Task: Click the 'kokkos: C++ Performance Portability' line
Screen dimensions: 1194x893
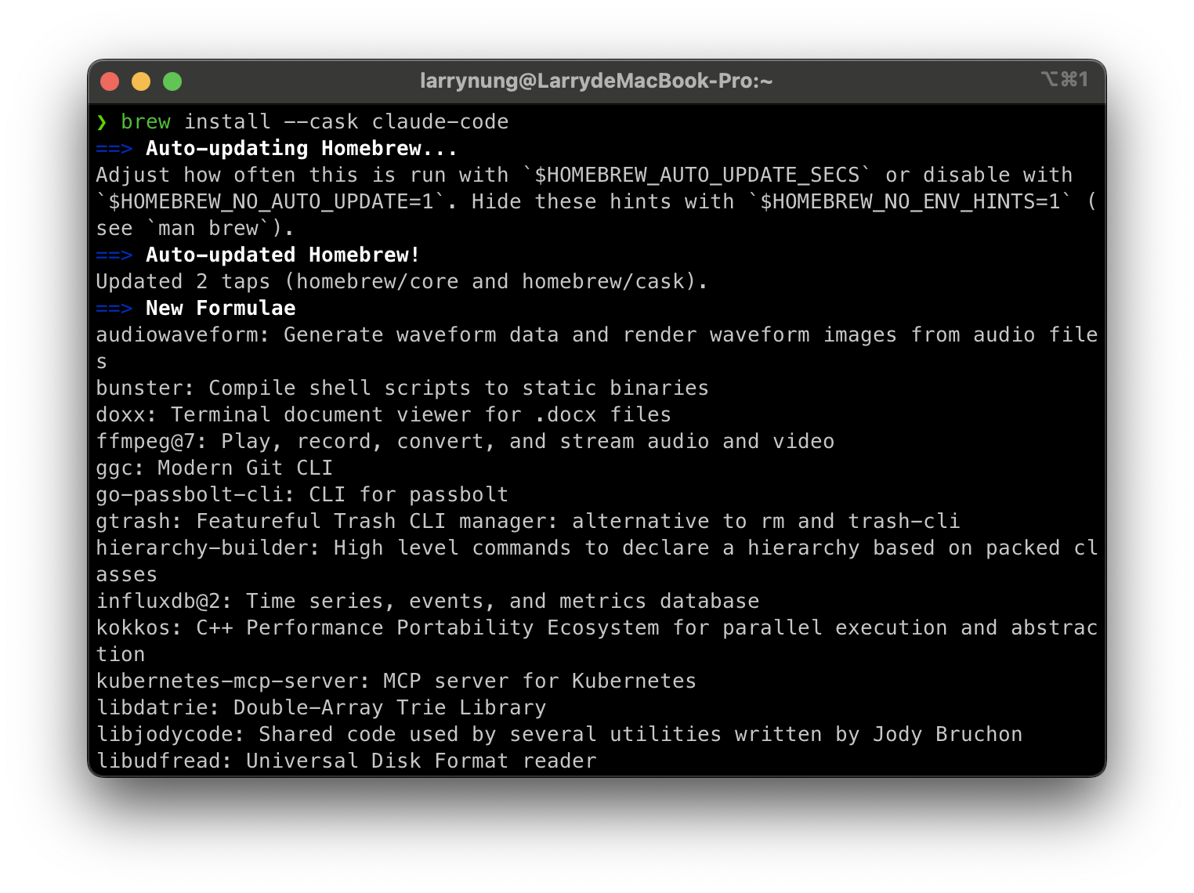Action: [597, 642]
